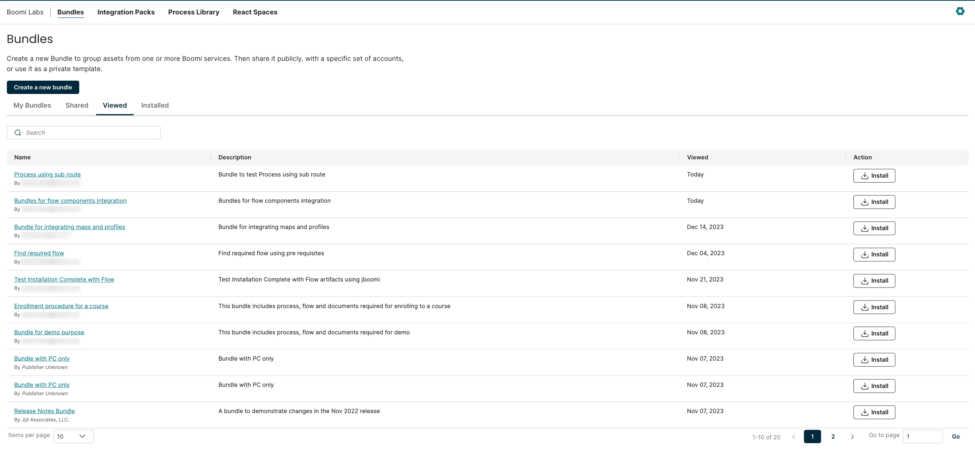Install the Release Notes Bundle
Viewport: 975px width, 458px height.
[874, 412]
